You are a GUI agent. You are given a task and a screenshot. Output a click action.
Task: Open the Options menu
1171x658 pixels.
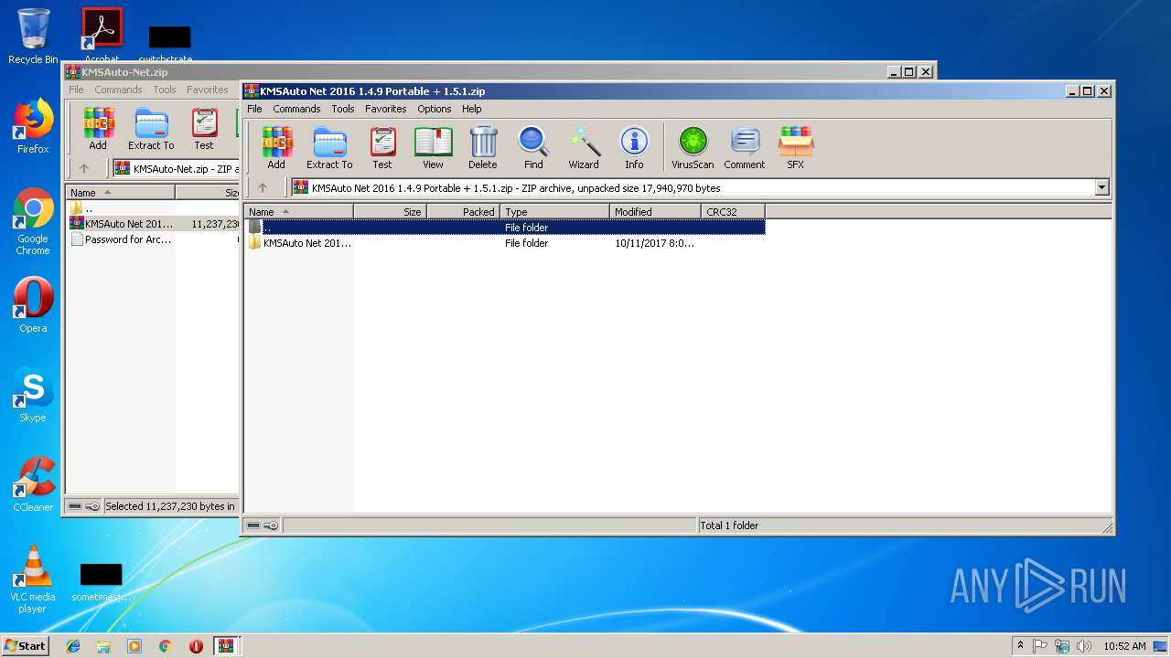(435, 109)
